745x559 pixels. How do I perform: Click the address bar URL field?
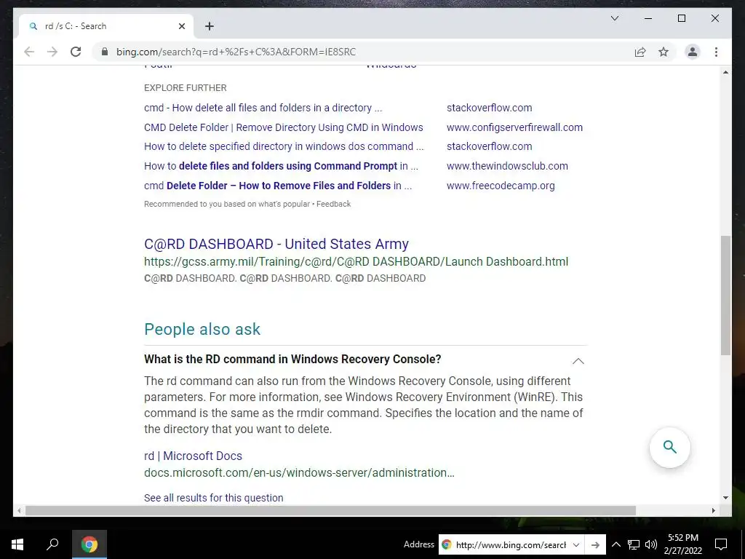361,52
